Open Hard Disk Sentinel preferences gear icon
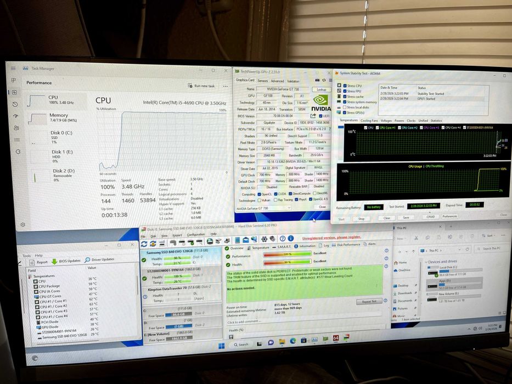 (x=264, y=239)
